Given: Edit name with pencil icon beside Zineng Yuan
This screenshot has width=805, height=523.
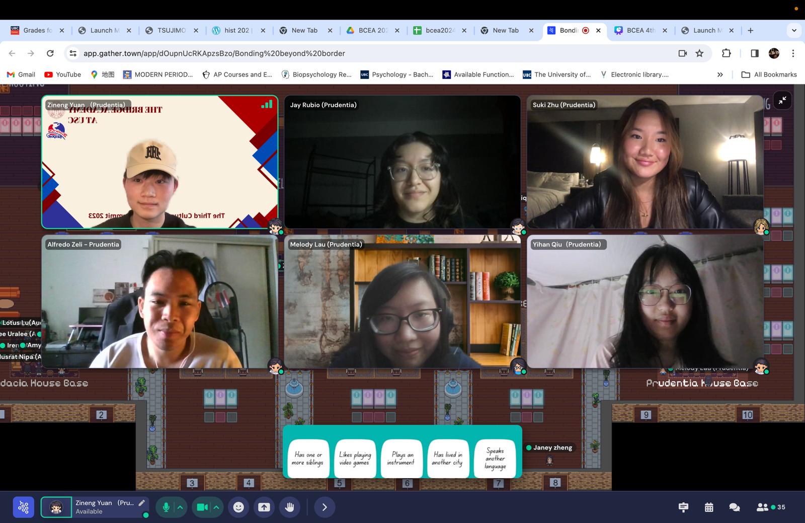Looking at the screenshot, I should click(142, 503).
